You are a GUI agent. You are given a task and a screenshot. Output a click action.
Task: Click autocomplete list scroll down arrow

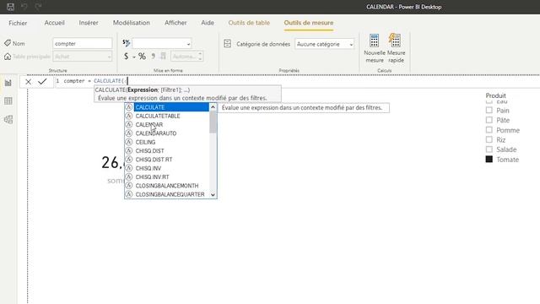pyautogui.click(x=213, y=195)
